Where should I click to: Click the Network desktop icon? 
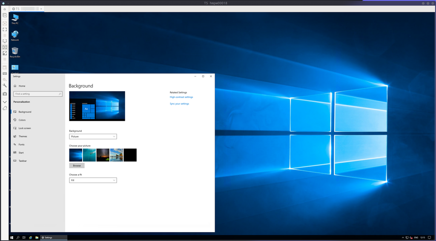15,35
